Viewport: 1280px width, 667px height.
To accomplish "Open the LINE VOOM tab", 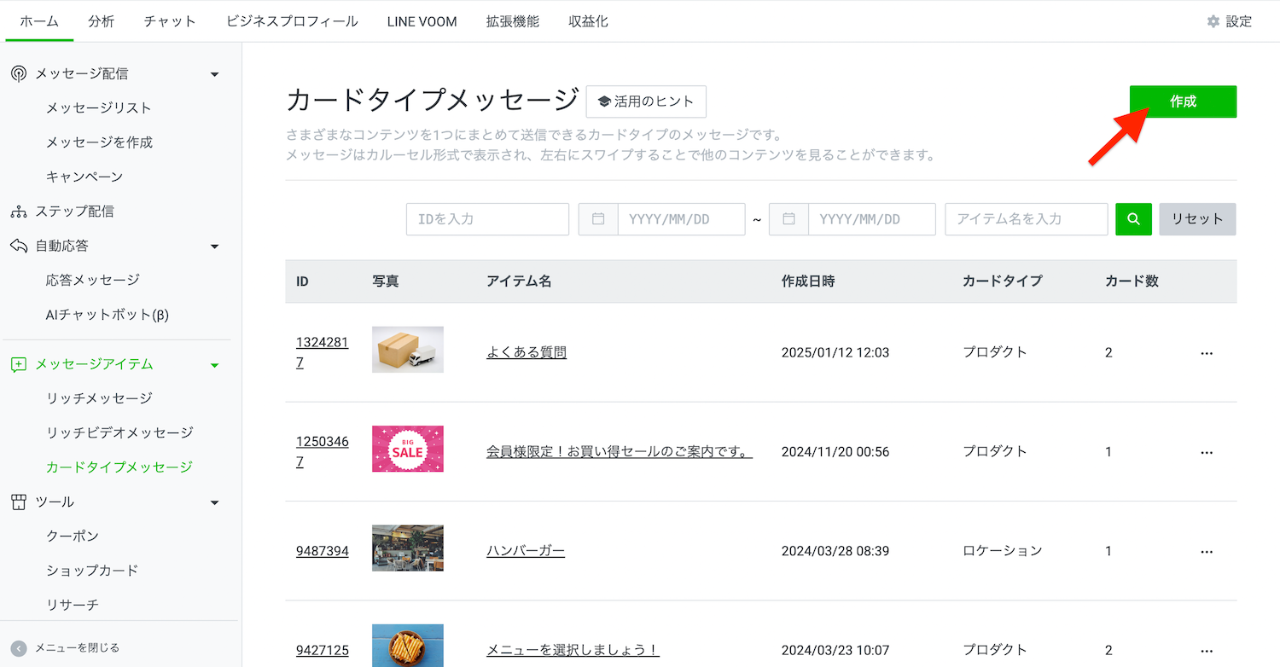I will pyautogui.click(x=422, y=21).
